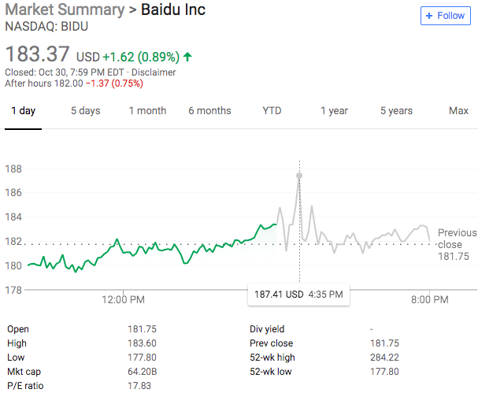Select the Max range tab

pyautogui.click(x=458, y=111)
